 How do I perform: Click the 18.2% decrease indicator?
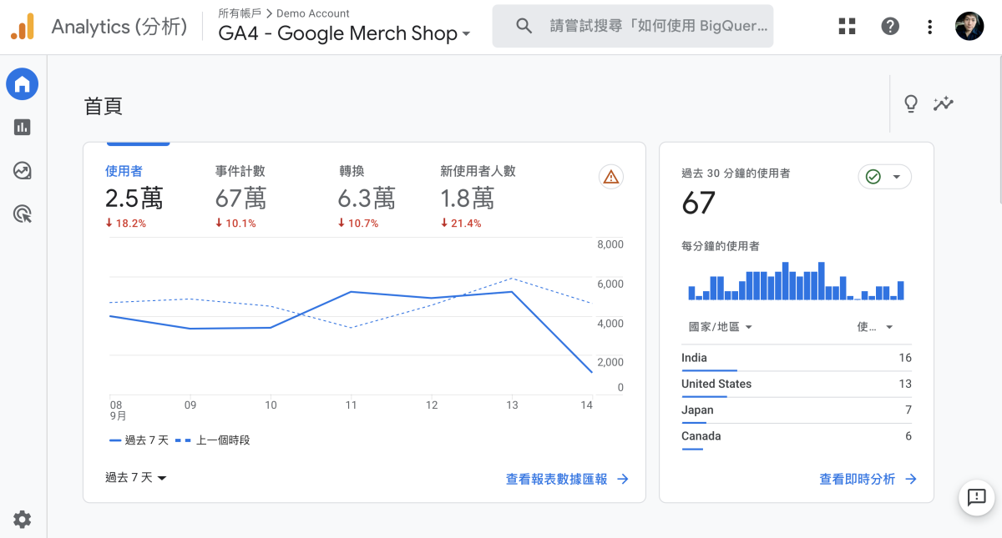pos(126,224)
